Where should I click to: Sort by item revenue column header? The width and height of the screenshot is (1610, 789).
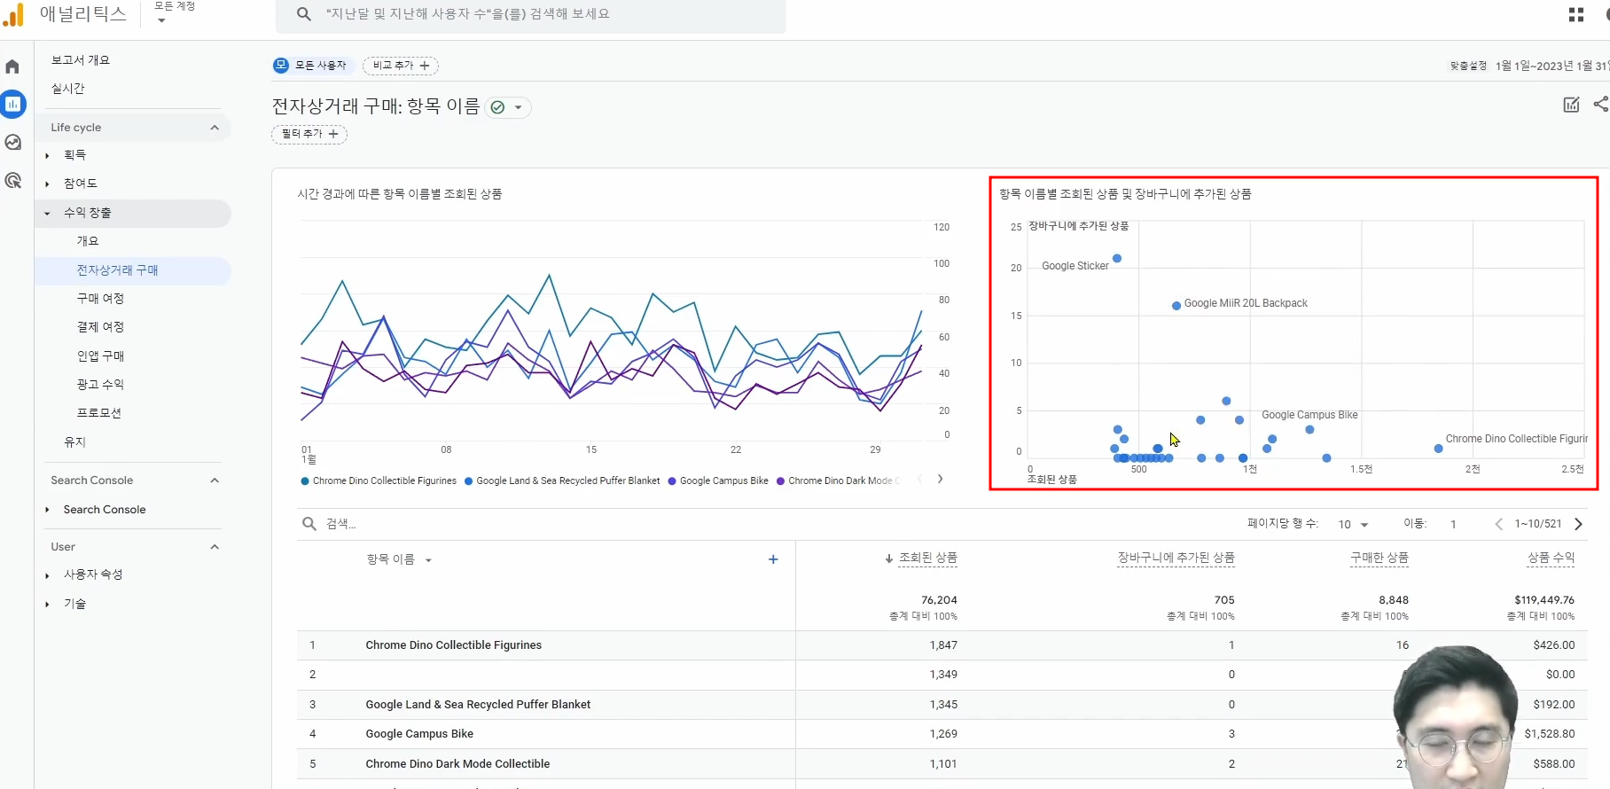(1551, 558)
